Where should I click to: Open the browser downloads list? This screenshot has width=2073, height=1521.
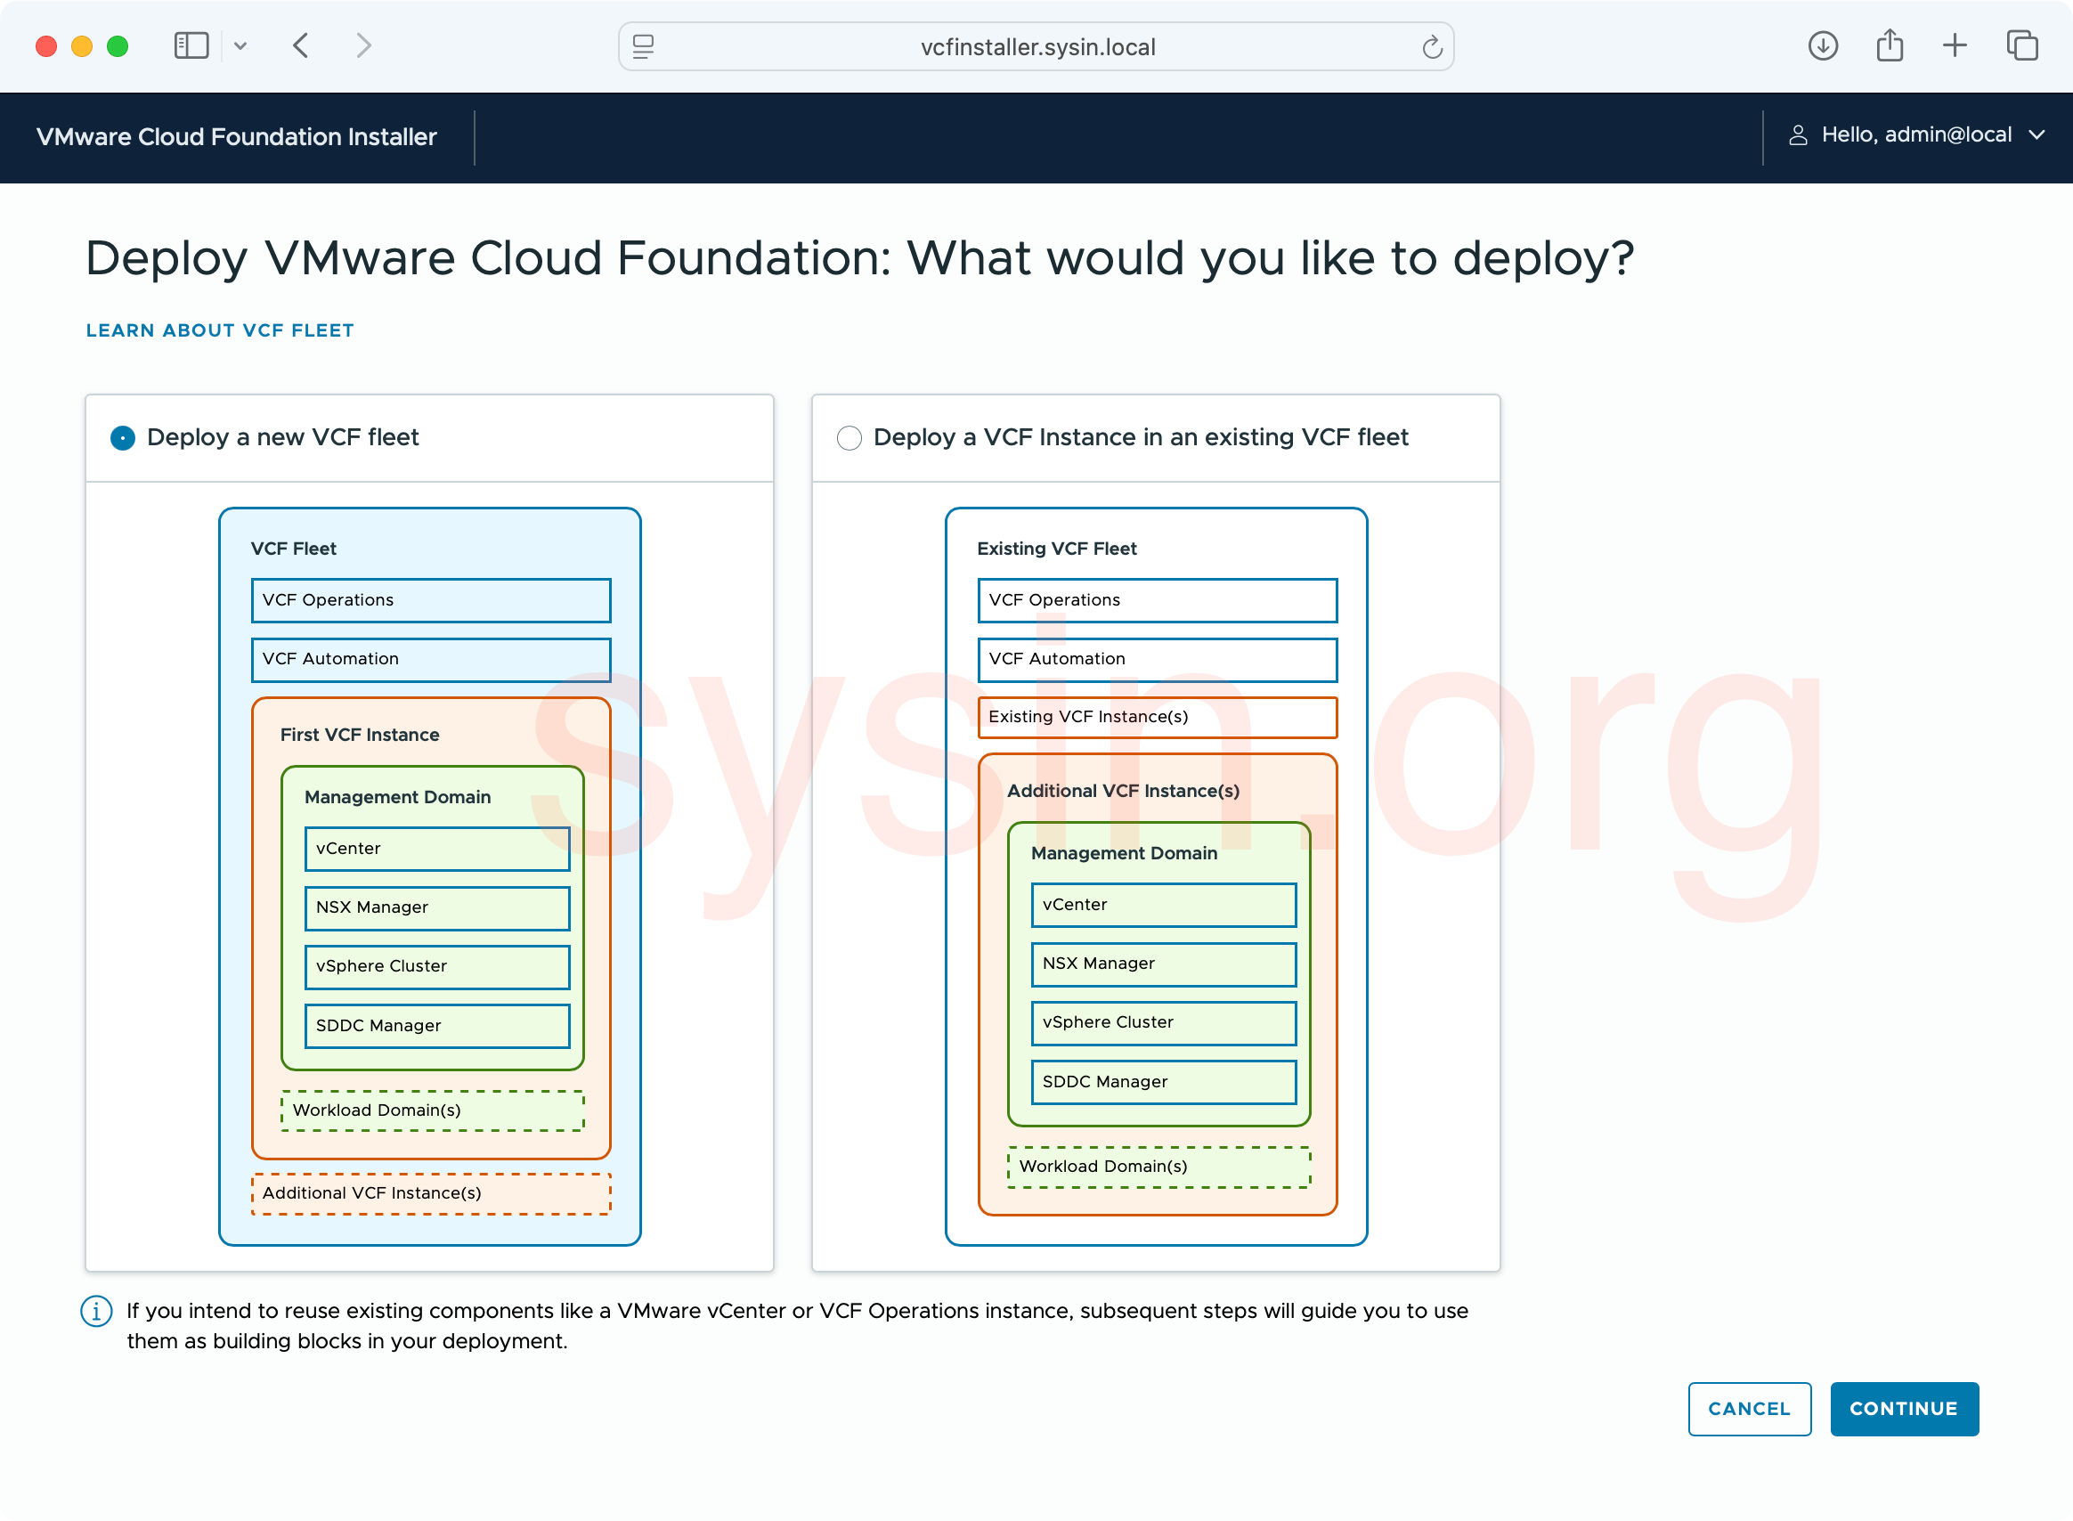point(1821,45)
